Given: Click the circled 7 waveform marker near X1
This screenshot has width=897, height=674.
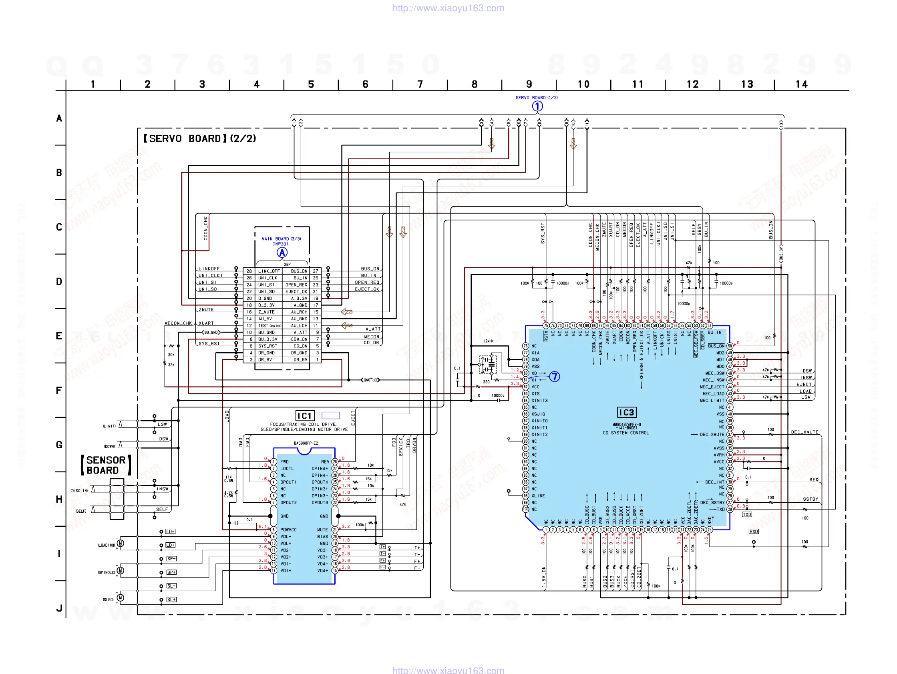Looking at the screenshot, I should point(554,377).
